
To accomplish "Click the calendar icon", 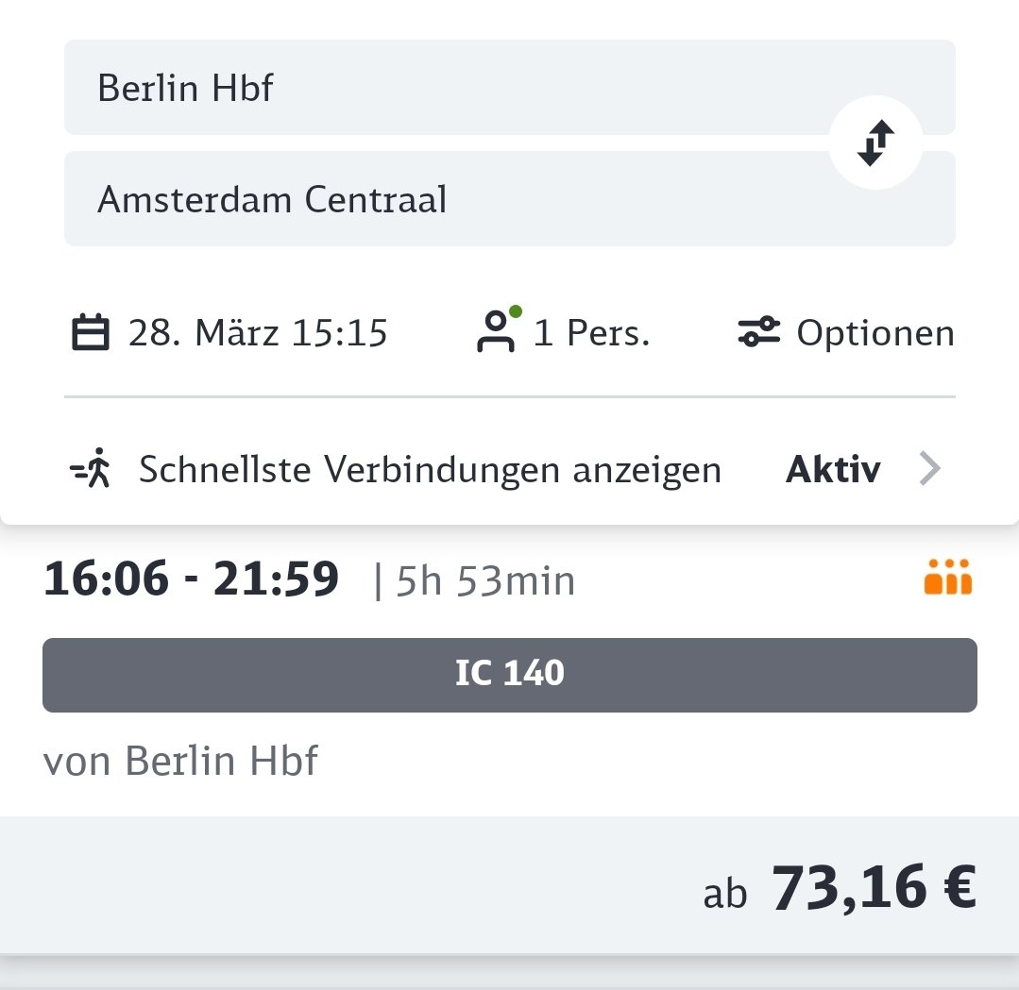I will tap(91, 334).
